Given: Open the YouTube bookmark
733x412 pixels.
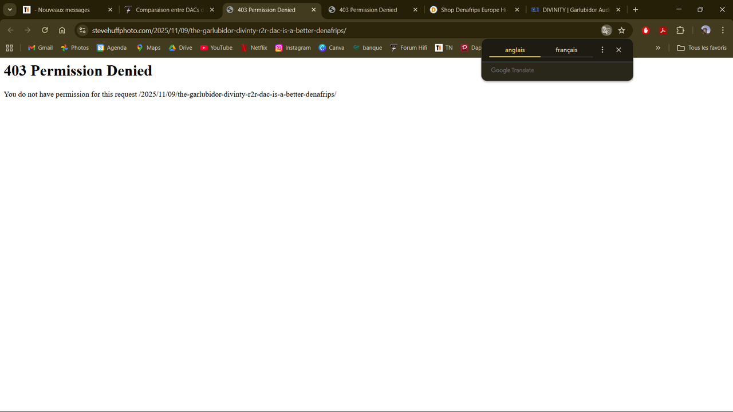Looking at the screenshot, I should [216, 48].
